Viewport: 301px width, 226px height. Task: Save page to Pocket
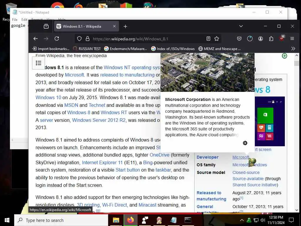tap(239, 39)
